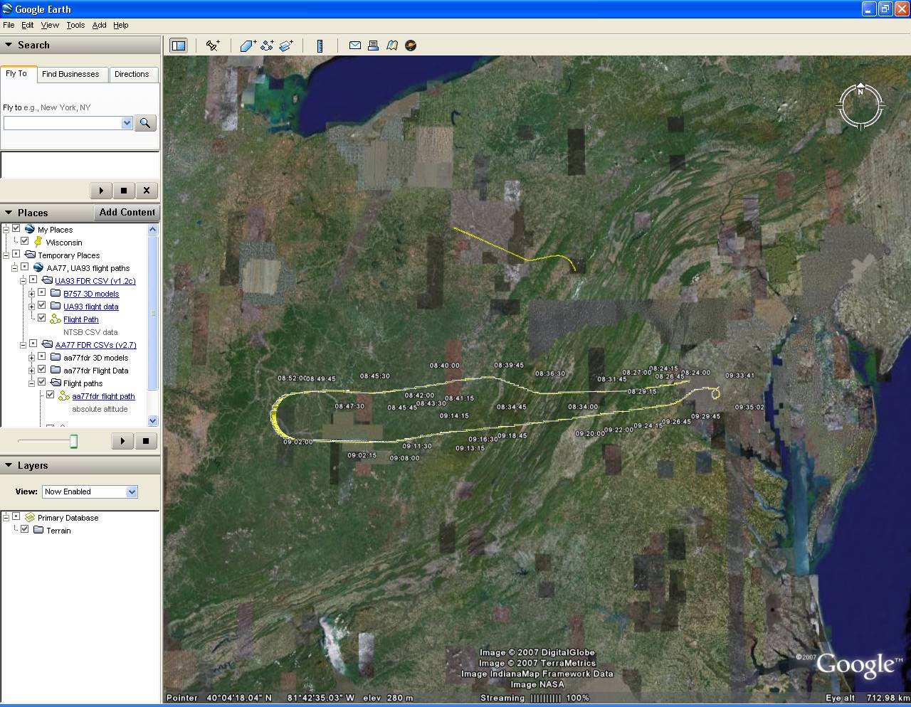Image resolution: width=911 pixels, height=707 pixels.
Task: Open the Tools menu
Action: coord(75,25)
